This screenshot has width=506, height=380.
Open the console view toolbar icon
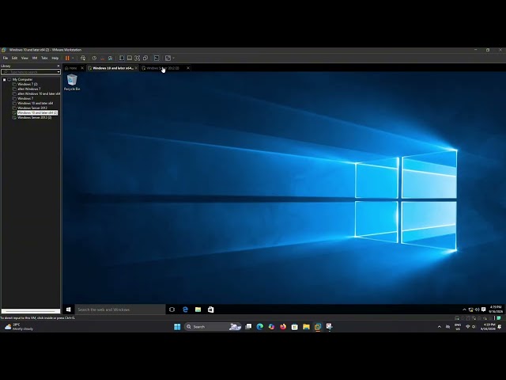pos(157,58)
